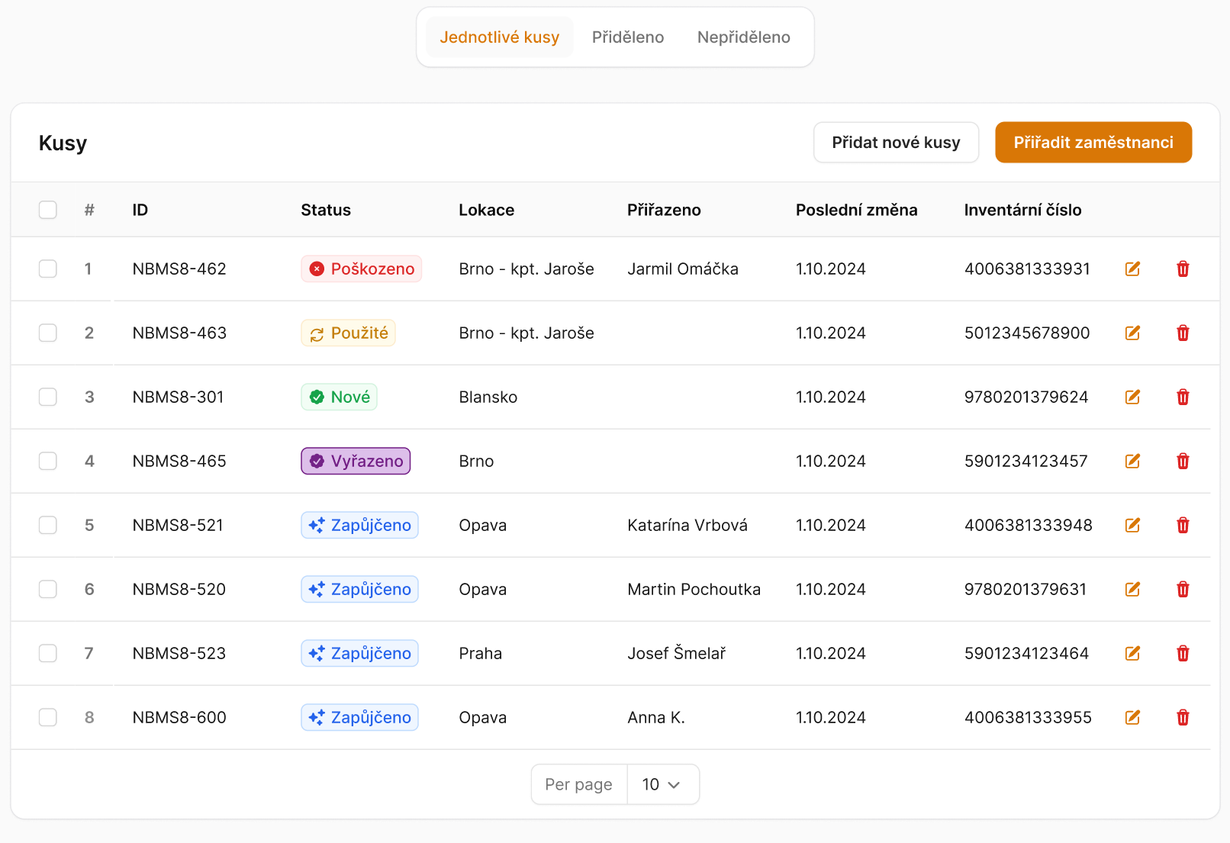The width and height of the screenshot is (1230, 843).
Task: Check the box for row NBMS8-520
Action: [x=48, y=589]
